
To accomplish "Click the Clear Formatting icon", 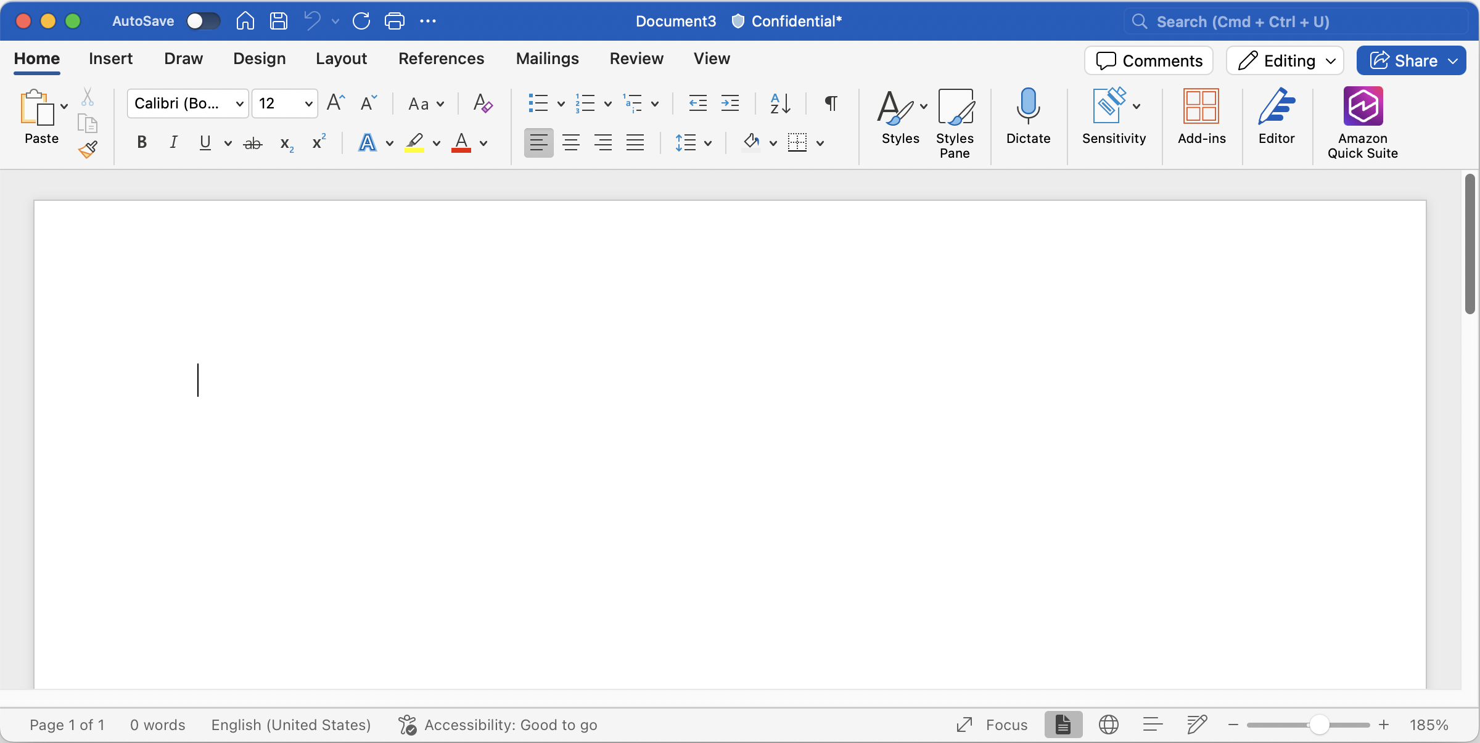I will (482, 104).
